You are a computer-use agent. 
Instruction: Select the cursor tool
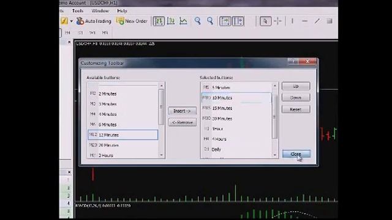(265, 21)
